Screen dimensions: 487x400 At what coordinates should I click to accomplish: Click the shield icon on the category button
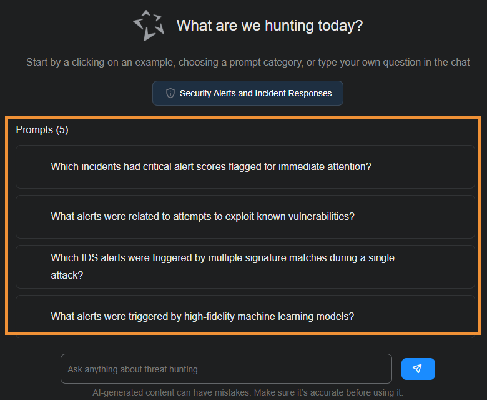coord(170,93)
